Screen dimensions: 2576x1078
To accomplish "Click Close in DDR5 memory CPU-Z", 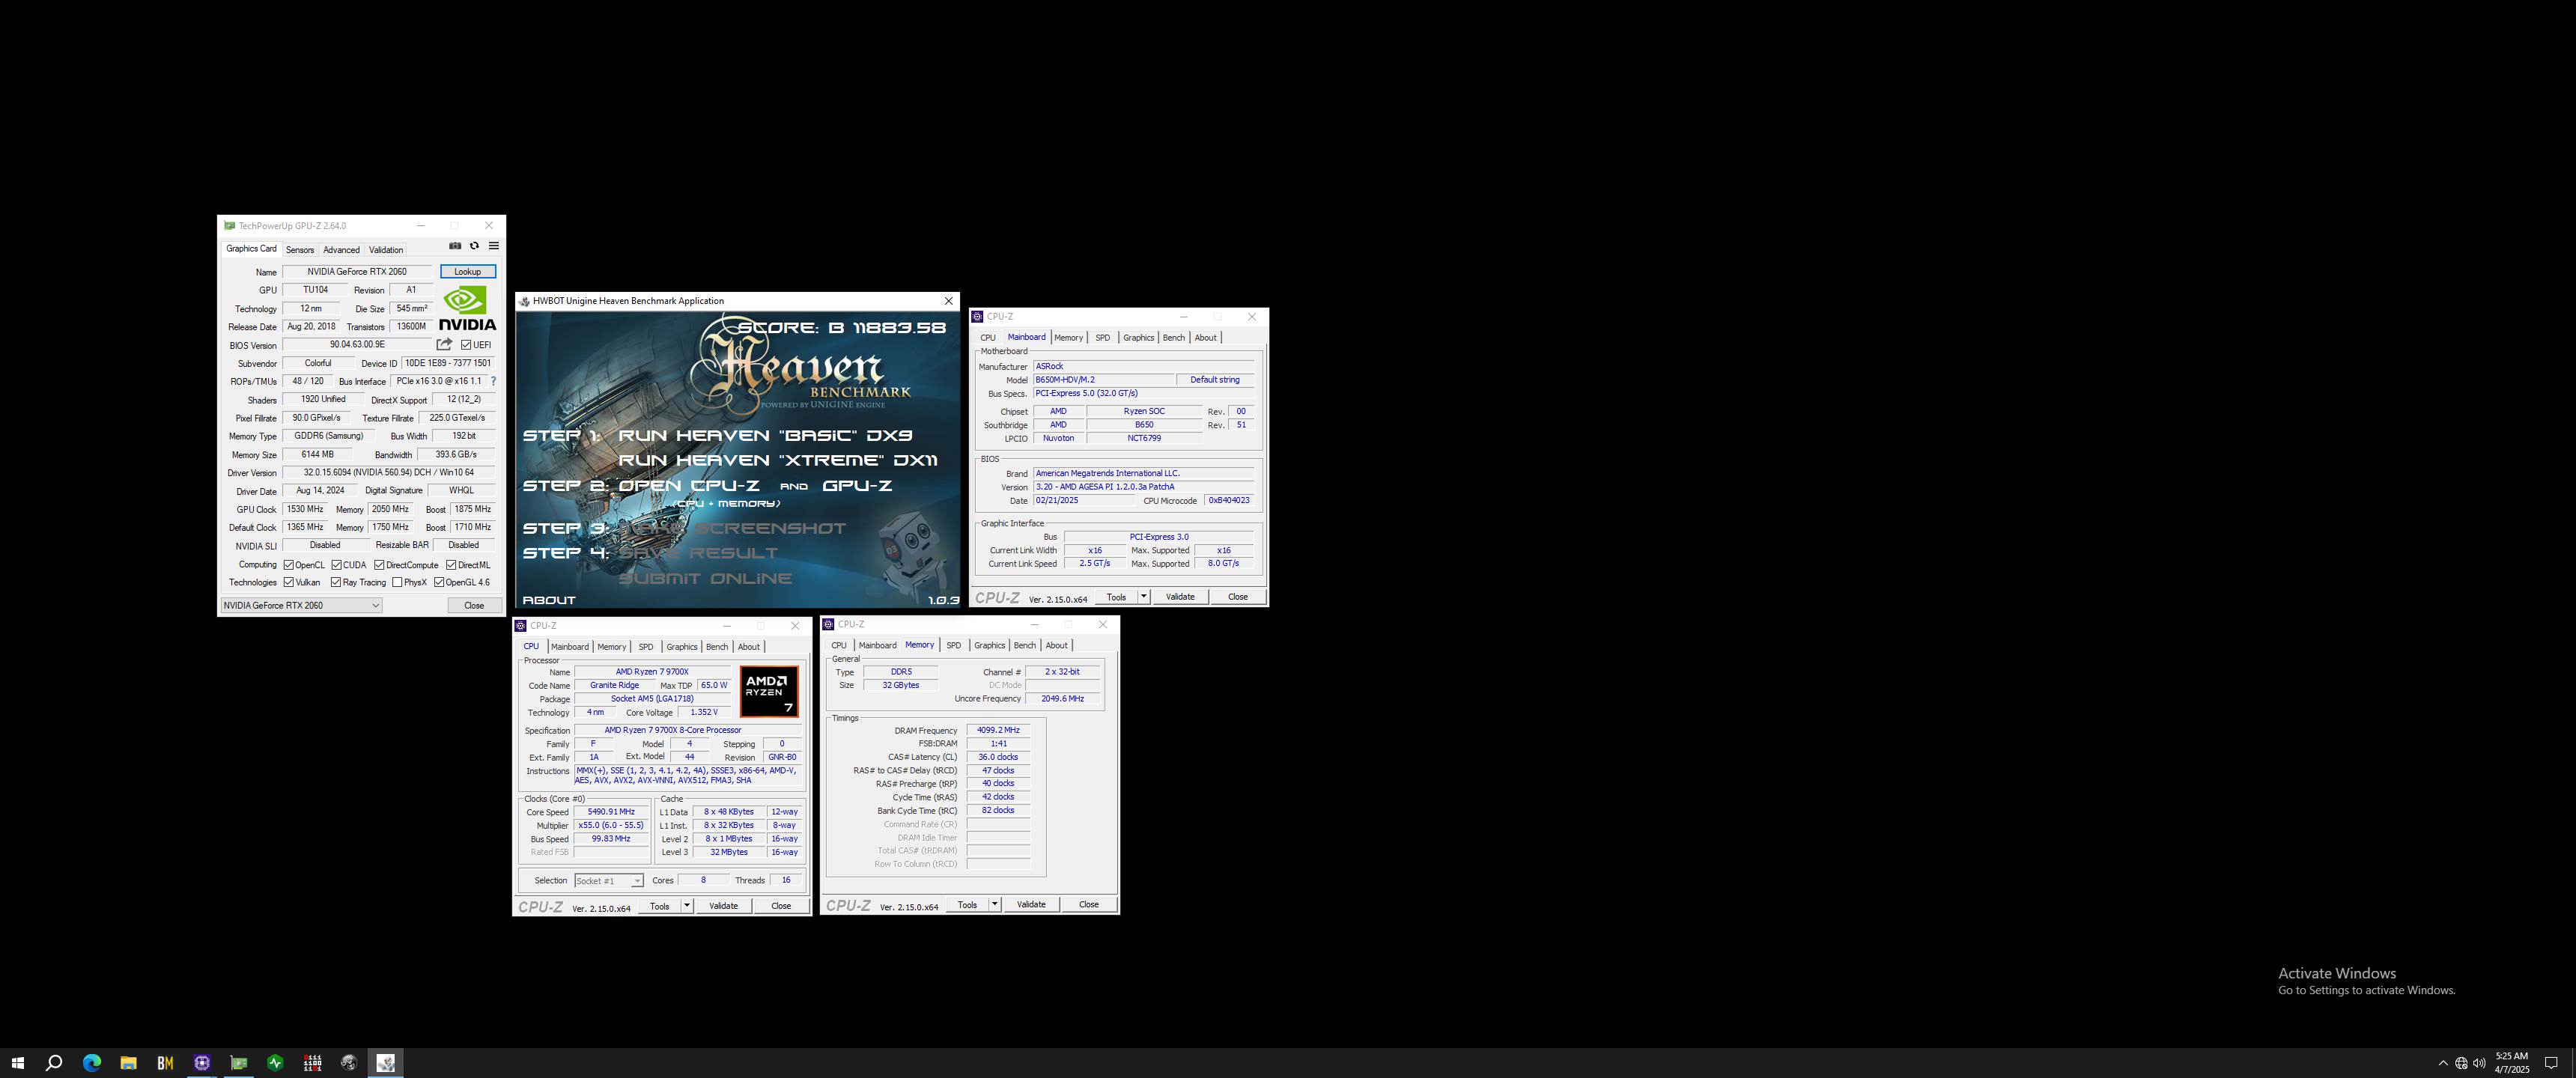I will tap(1088, 904).
